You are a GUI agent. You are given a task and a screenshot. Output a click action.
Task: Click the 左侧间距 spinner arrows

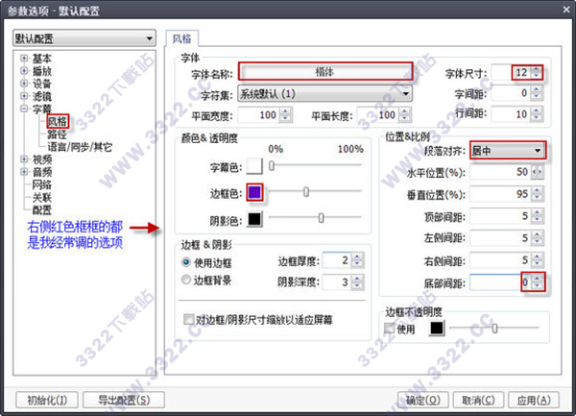(x=537, y=238)
